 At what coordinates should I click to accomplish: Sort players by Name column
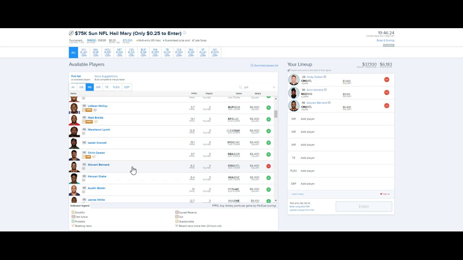click(x=73, y=94)
